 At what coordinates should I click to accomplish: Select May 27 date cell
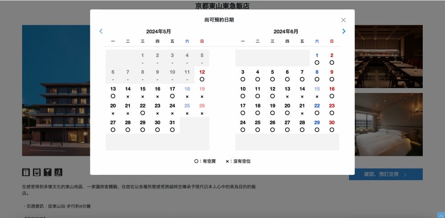point(113,125)
